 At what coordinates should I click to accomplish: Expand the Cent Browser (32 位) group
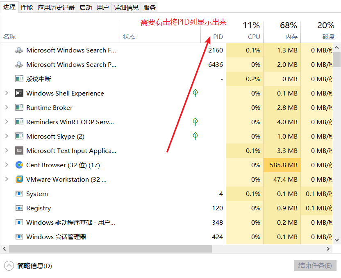[7, 165]
